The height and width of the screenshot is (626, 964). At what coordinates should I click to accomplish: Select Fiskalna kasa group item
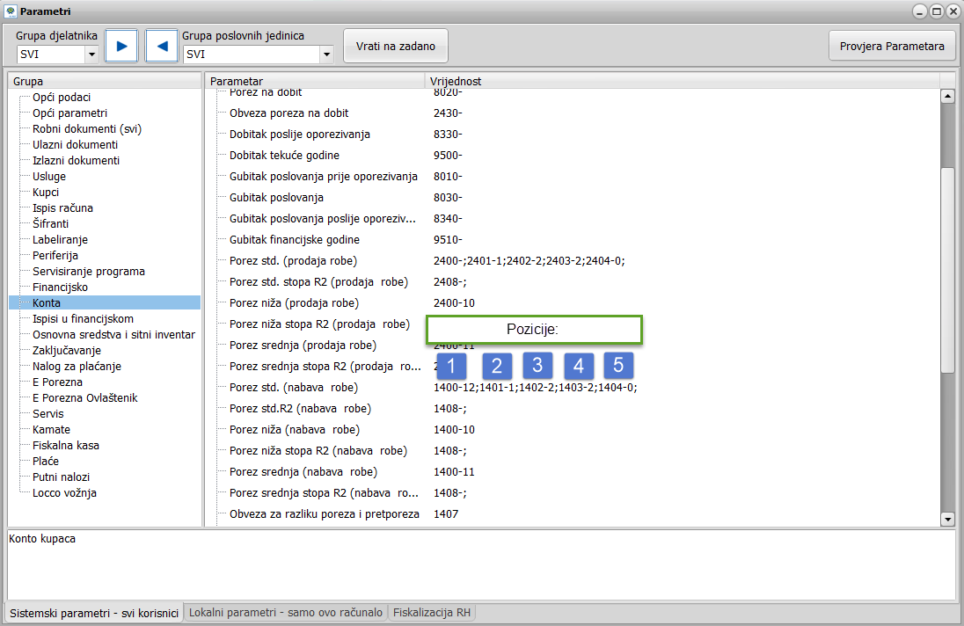(66, 446)
